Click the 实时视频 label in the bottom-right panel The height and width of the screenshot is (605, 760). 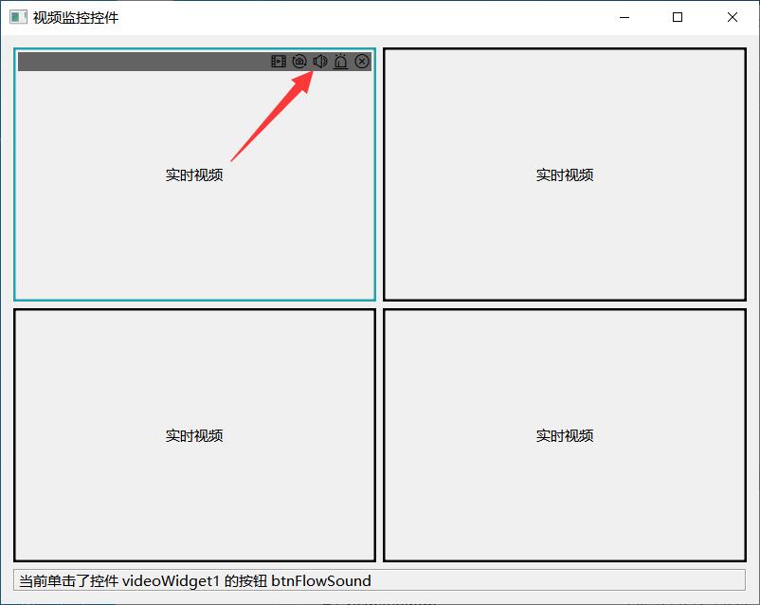pos(565,436)
